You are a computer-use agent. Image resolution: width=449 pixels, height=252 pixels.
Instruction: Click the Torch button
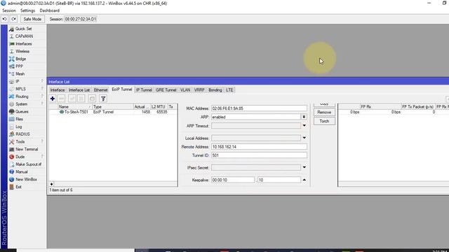point(324,121)
